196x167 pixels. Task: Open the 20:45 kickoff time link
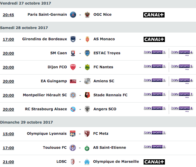tap(8, 15)
